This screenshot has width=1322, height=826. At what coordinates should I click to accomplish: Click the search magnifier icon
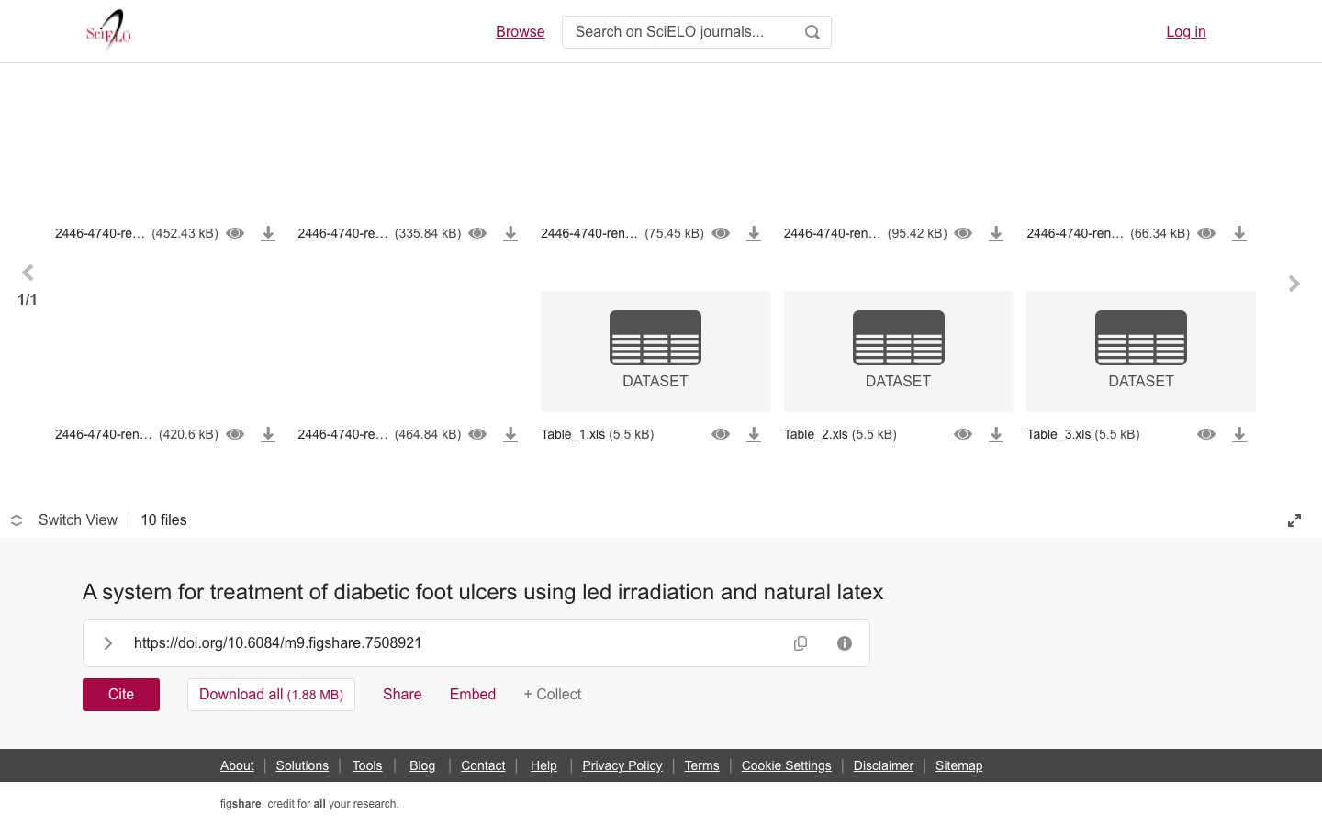pos(812,32)
